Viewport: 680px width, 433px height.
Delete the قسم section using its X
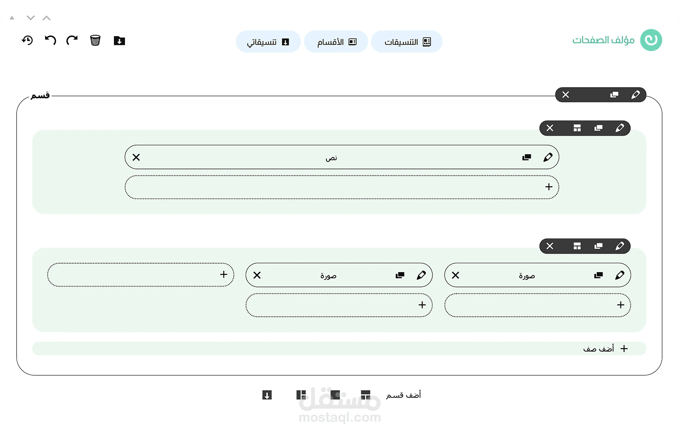[566, 95]
